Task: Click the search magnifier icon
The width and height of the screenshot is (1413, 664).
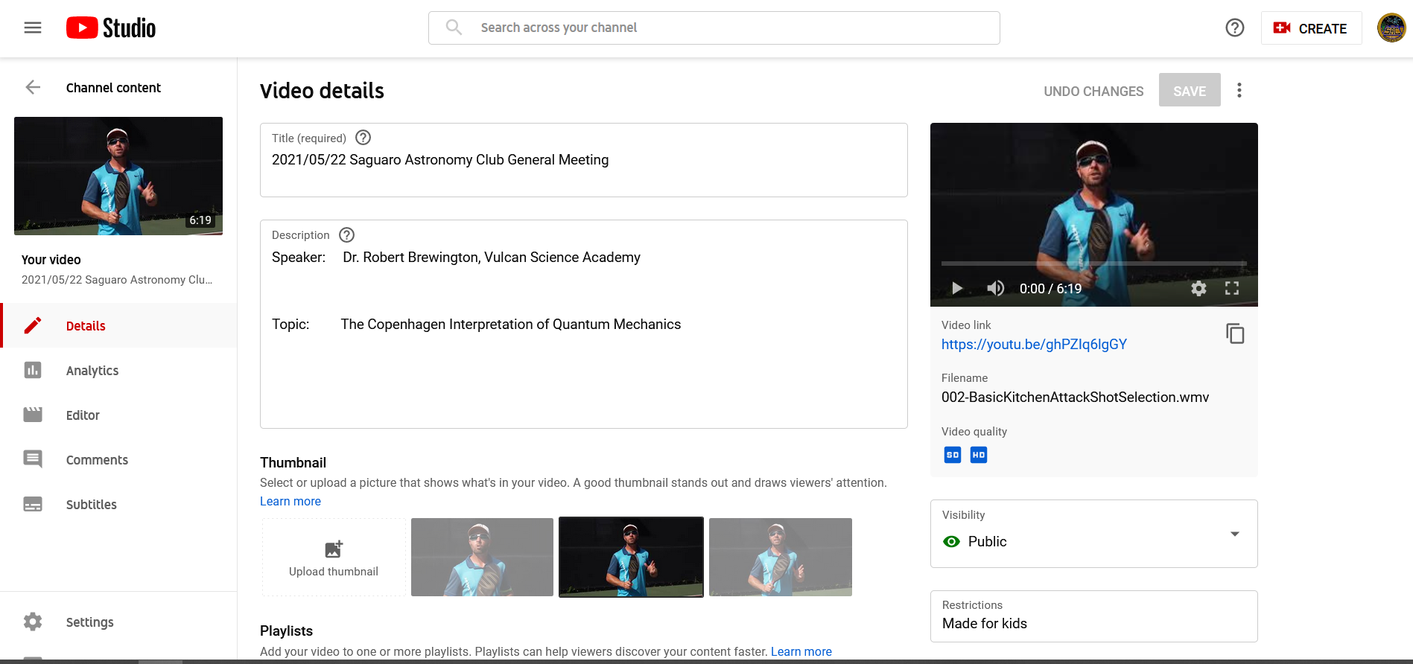Action: [454, 28]
